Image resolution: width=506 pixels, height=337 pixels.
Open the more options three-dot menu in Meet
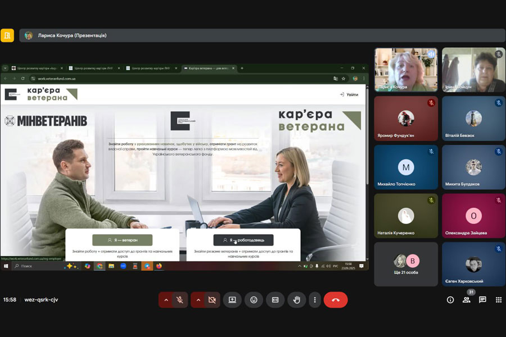(315, 300)
